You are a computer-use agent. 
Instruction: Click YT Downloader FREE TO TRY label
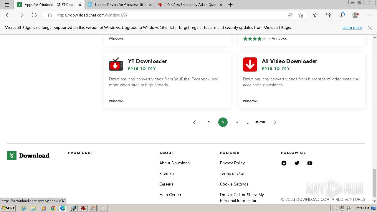coord(142,69)
